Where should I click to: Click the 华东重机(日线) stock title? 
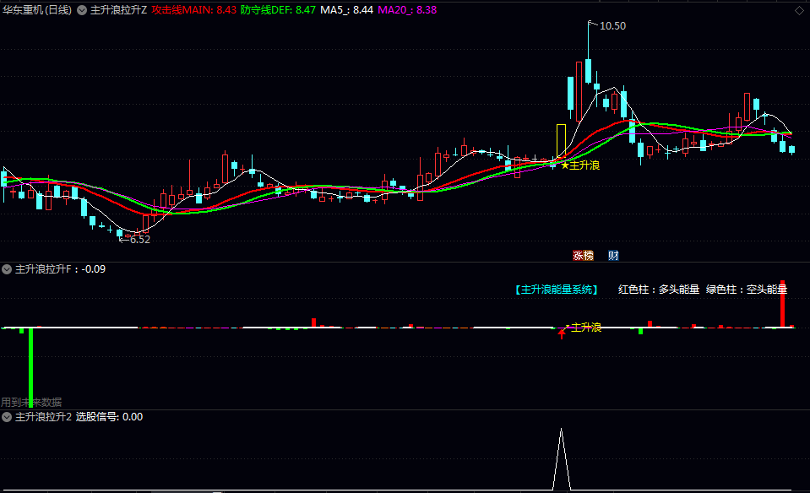37,10
